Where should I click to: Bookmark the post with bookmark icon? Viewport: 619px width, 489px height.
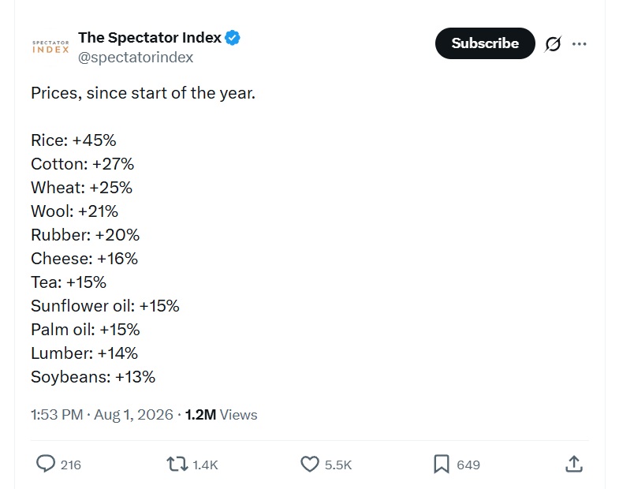point(442,464)
